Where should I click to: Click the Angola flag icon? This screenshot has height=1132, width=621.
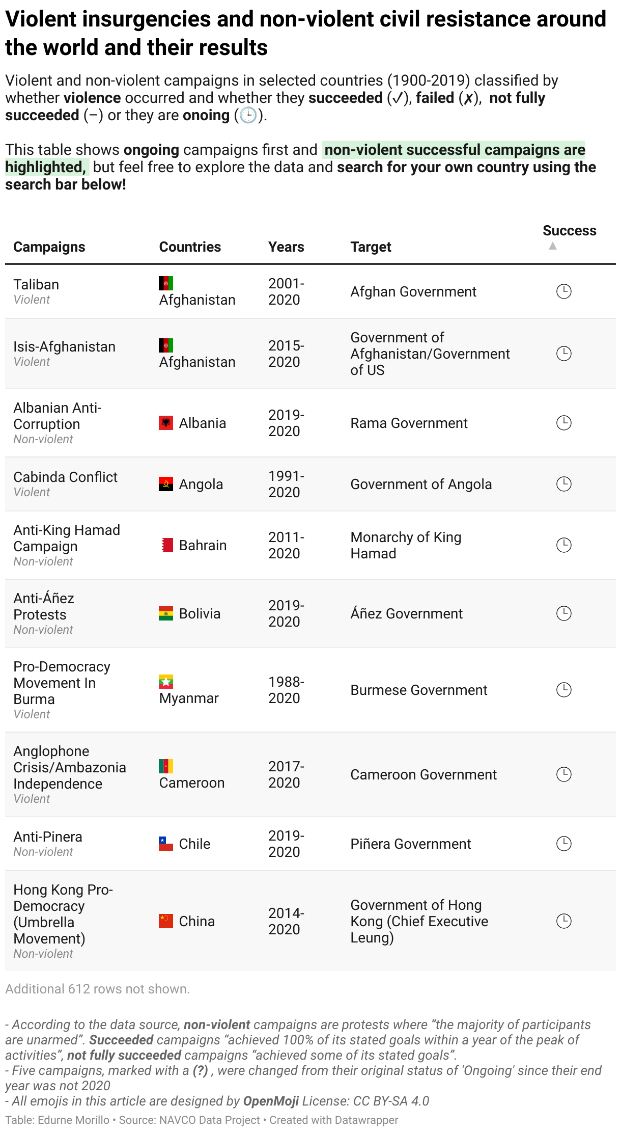click(166, 484)
